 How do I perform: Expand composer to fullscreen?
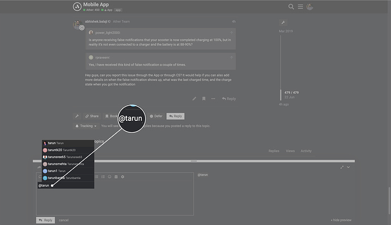(x=342, y=167)
